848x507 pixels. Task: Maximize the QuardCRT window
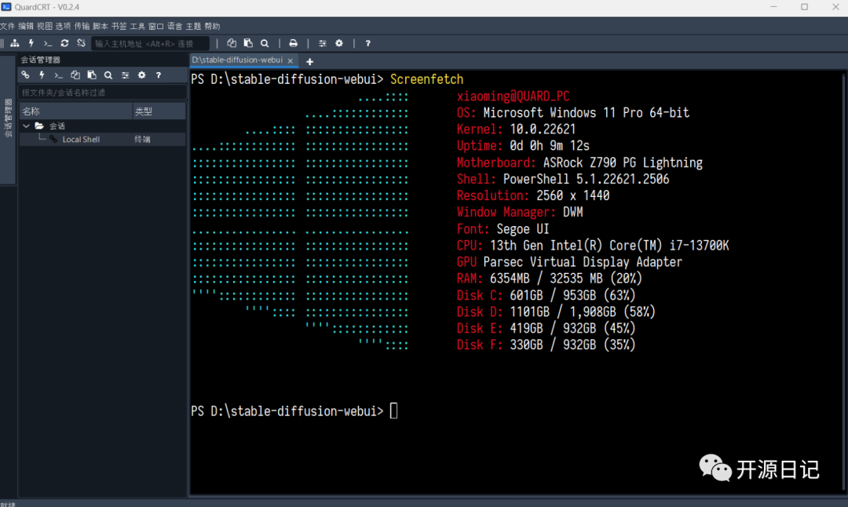coord(804,7)
